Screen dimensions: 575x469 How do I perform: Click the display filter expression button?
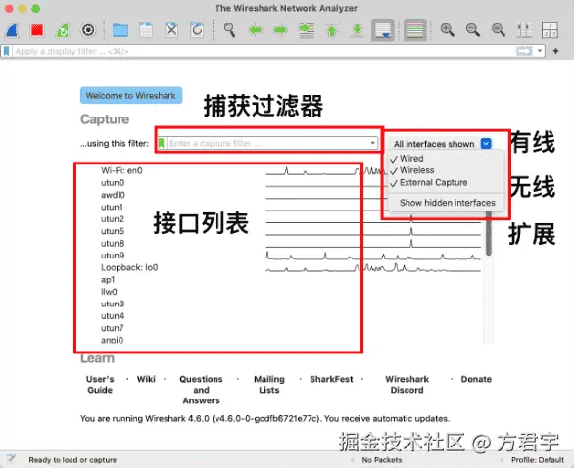click(524, 51)
